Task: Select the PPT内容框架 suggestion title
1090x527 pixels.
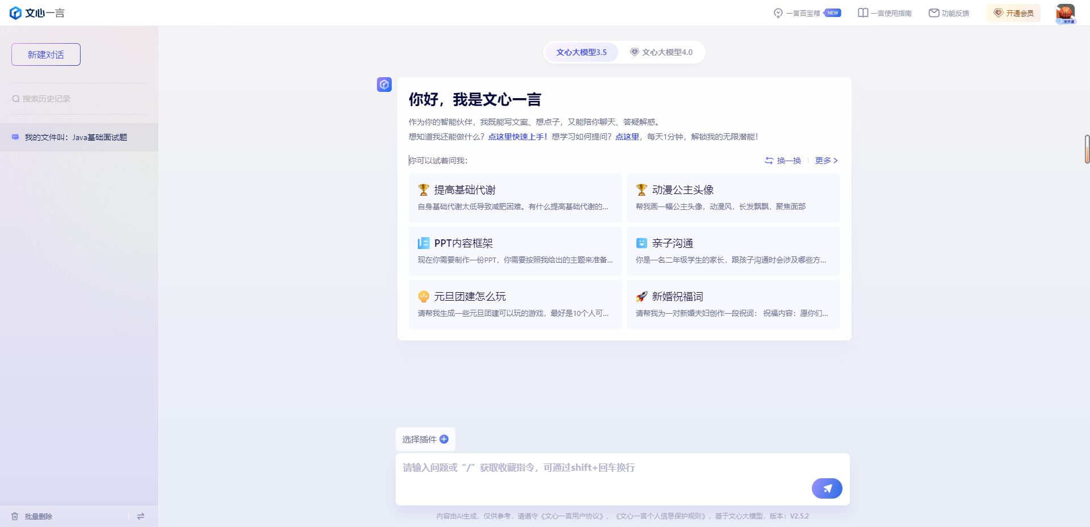Action: [x=464, y=243]
